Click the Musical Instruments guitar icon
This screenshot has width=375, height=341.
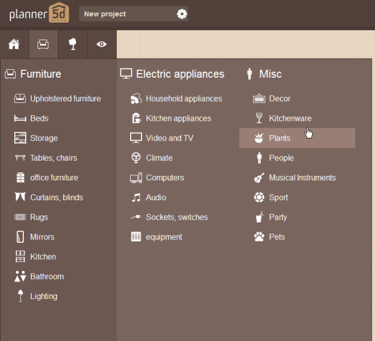click(x=259, y=178)
